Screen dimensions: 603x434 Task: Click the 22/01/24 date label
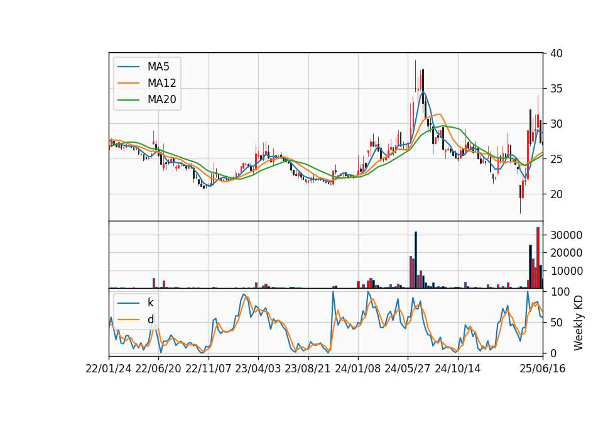[x=109, y=369]
